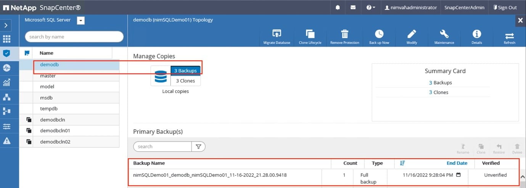Click the search by name field
The image size is (526, 188).
[74, 37]
